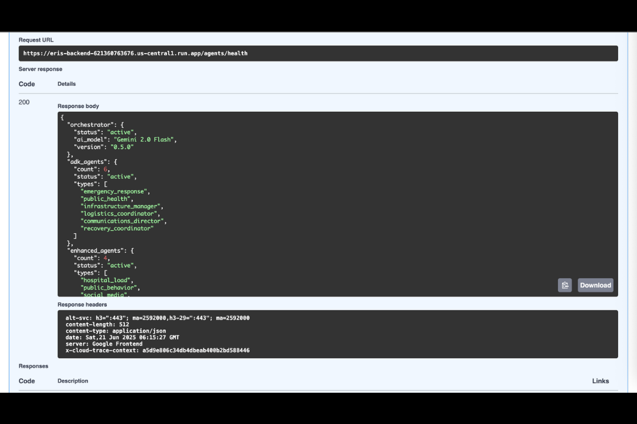Click the Responses section heading
Screen dimensions: 637x424
pyautogui.click(x=33, y=366)
